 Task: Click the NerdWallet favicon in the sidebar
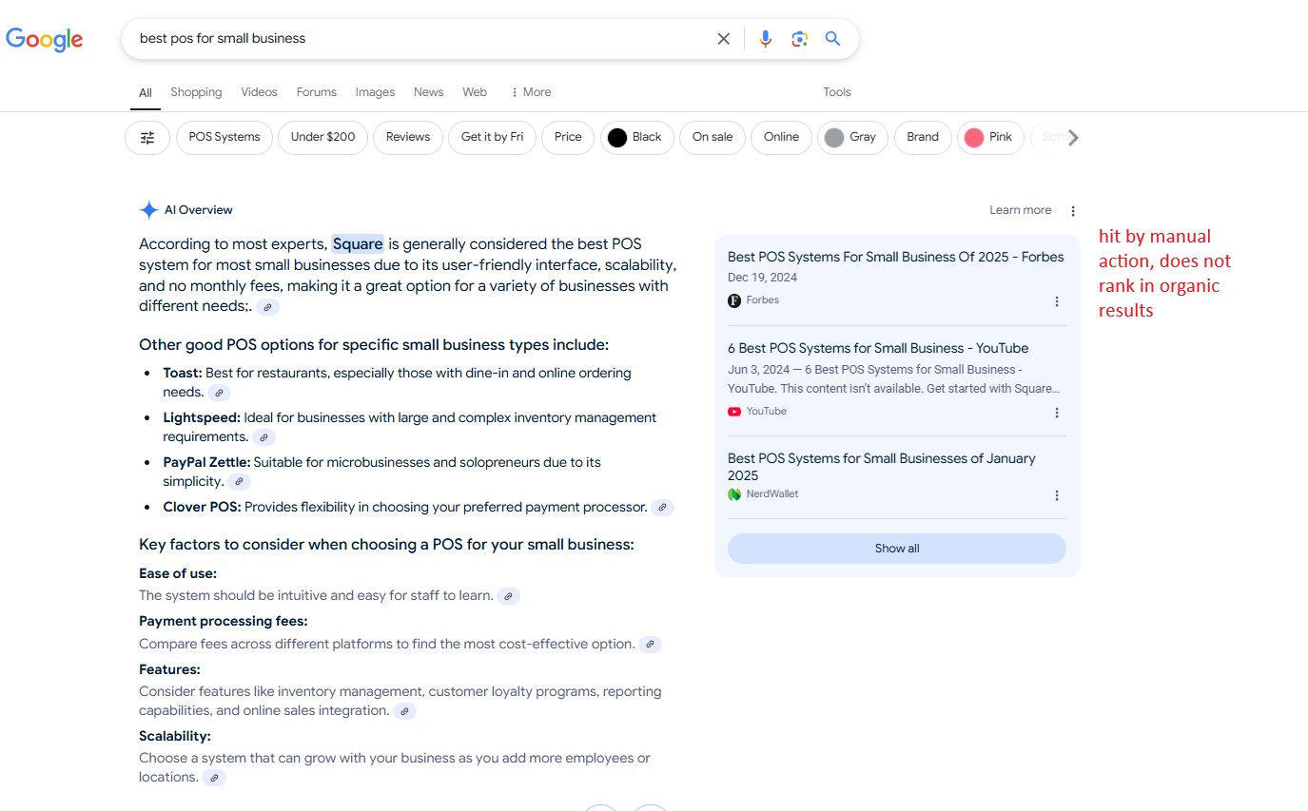coord(733,493)
